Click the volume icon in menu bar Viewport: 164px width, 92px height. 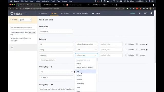125,1
